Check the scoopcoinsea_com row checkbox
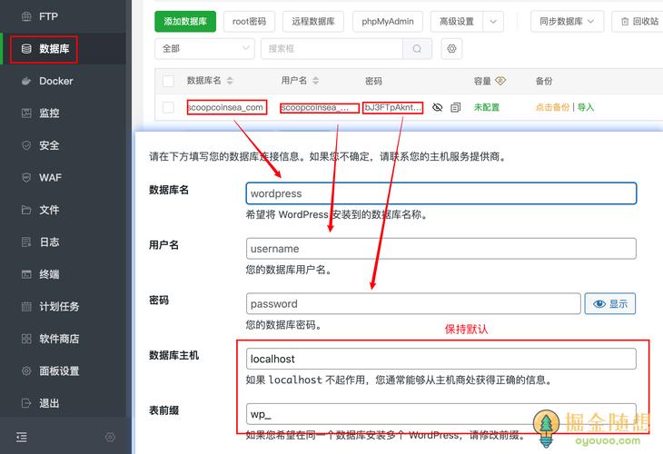 tap(168, 107)
